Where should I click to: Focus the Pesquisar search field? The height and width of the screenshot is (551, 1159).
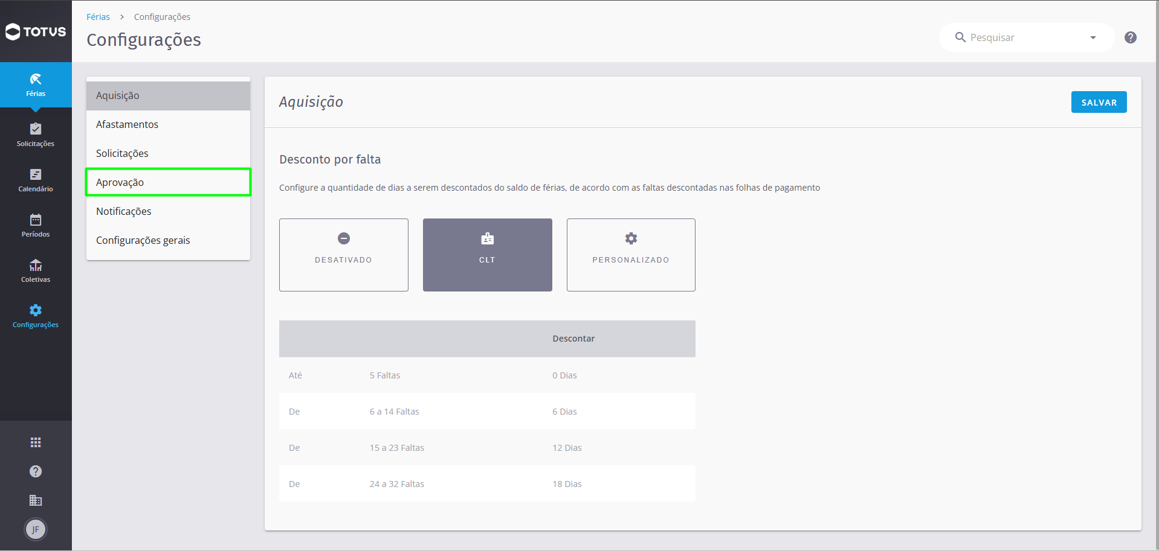(x=1026, y=37)
